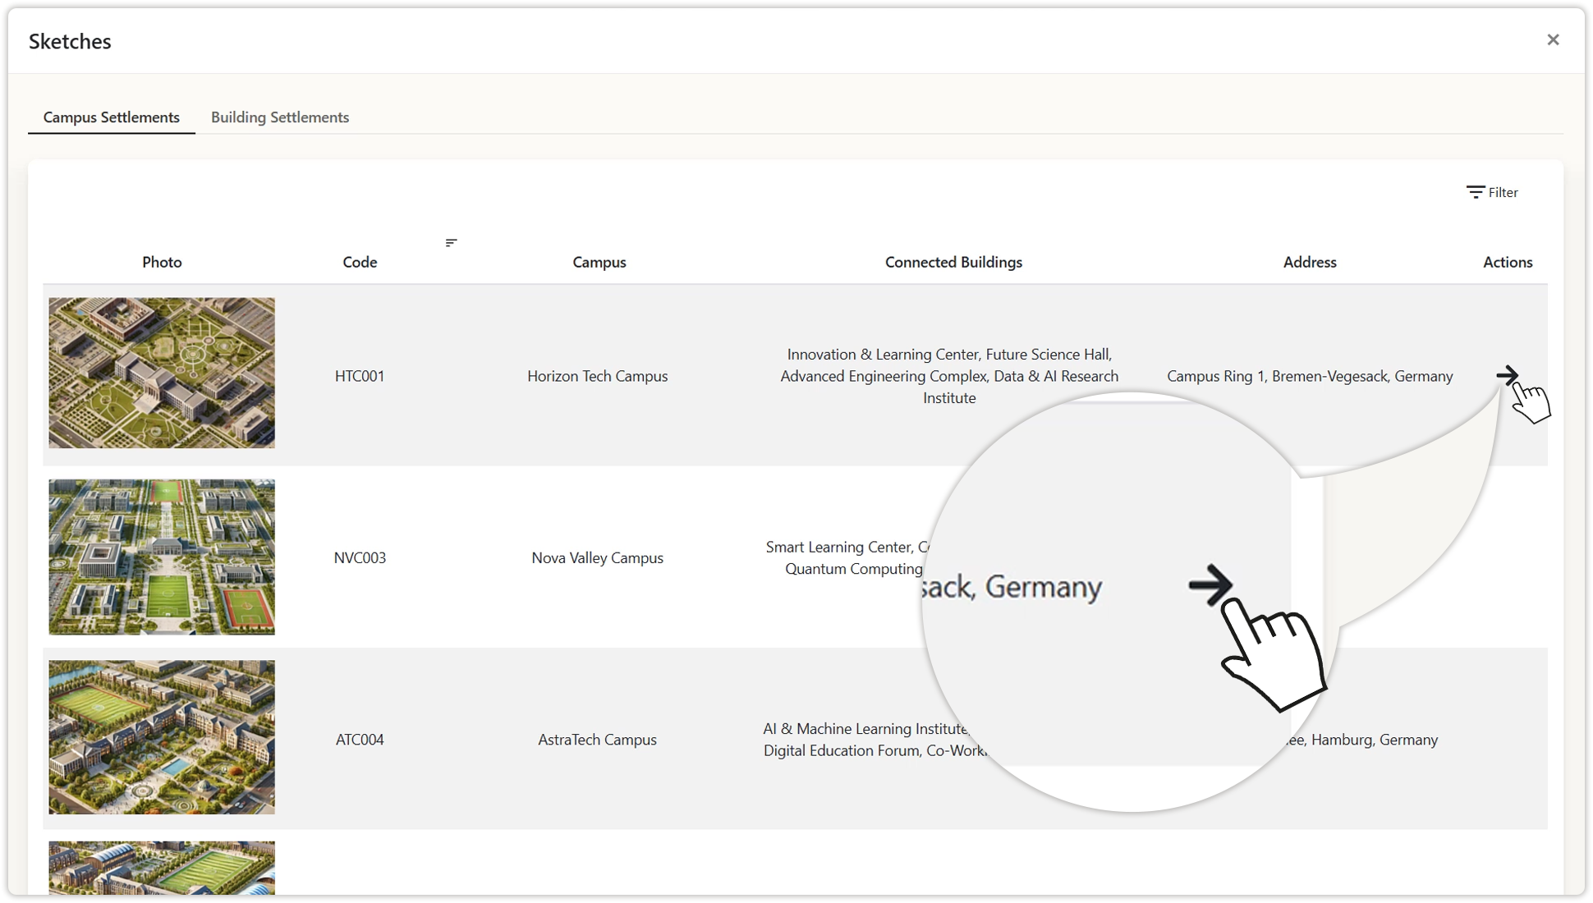Viewport: 1593px width, 903px height.
Task: Select the Campus Settlements tab
Action: [x=112, y=117]
